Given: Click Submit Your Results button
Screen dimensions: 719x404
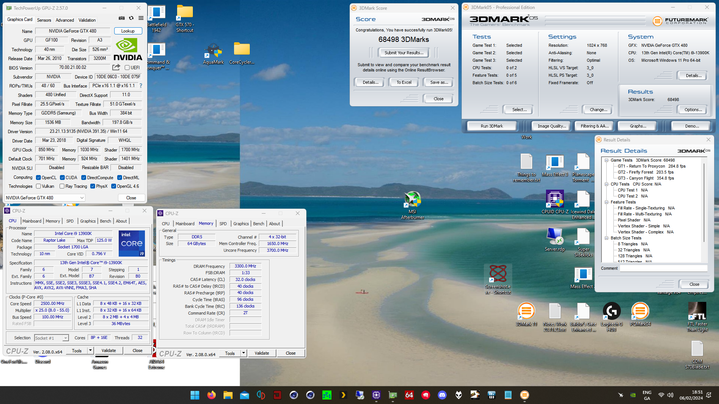Looking at the screenshot, I should point(404,53).
